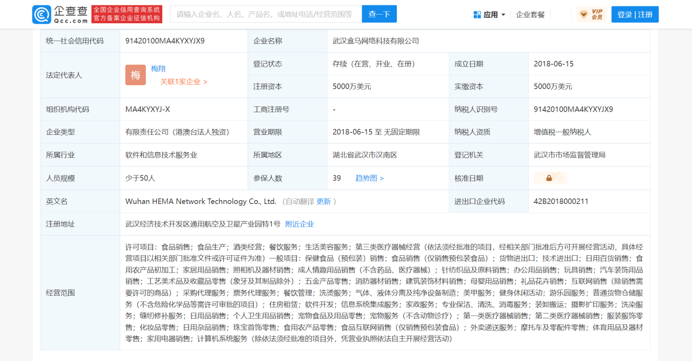
Task: Click the 企查查 Qcc.com logo
Action: tap(59, 14)
